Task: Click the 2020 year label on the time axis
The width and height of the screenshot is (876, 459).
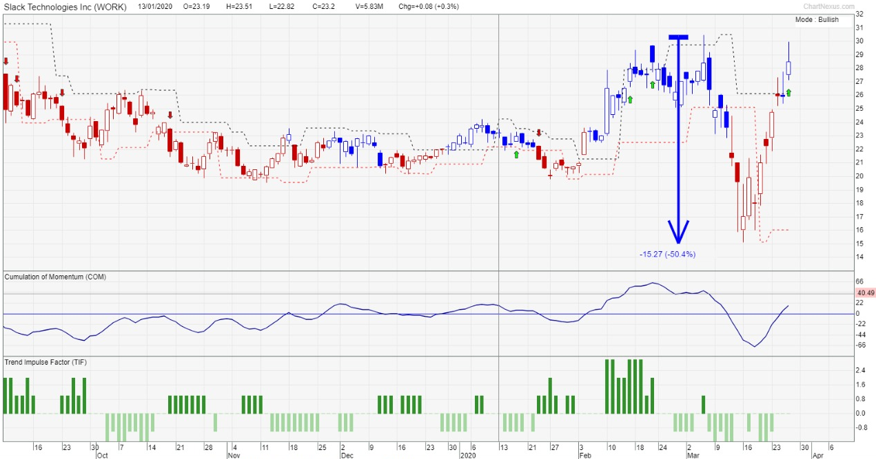Action: [467, 456]
